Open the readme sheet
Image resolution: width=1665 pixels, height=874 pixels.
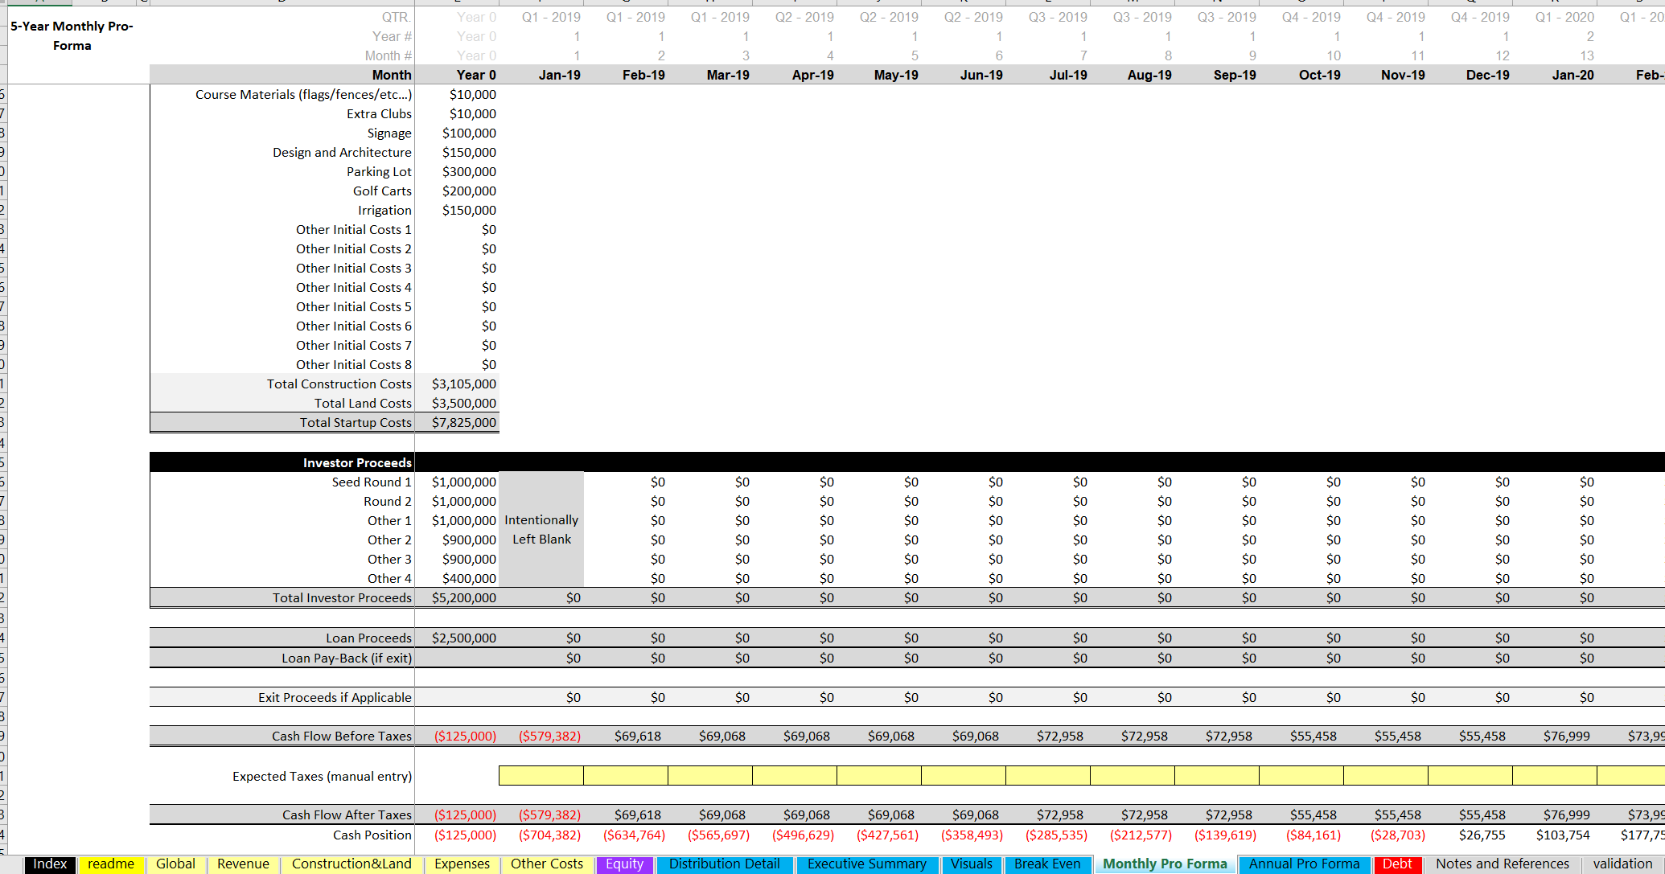coord(111,864)
